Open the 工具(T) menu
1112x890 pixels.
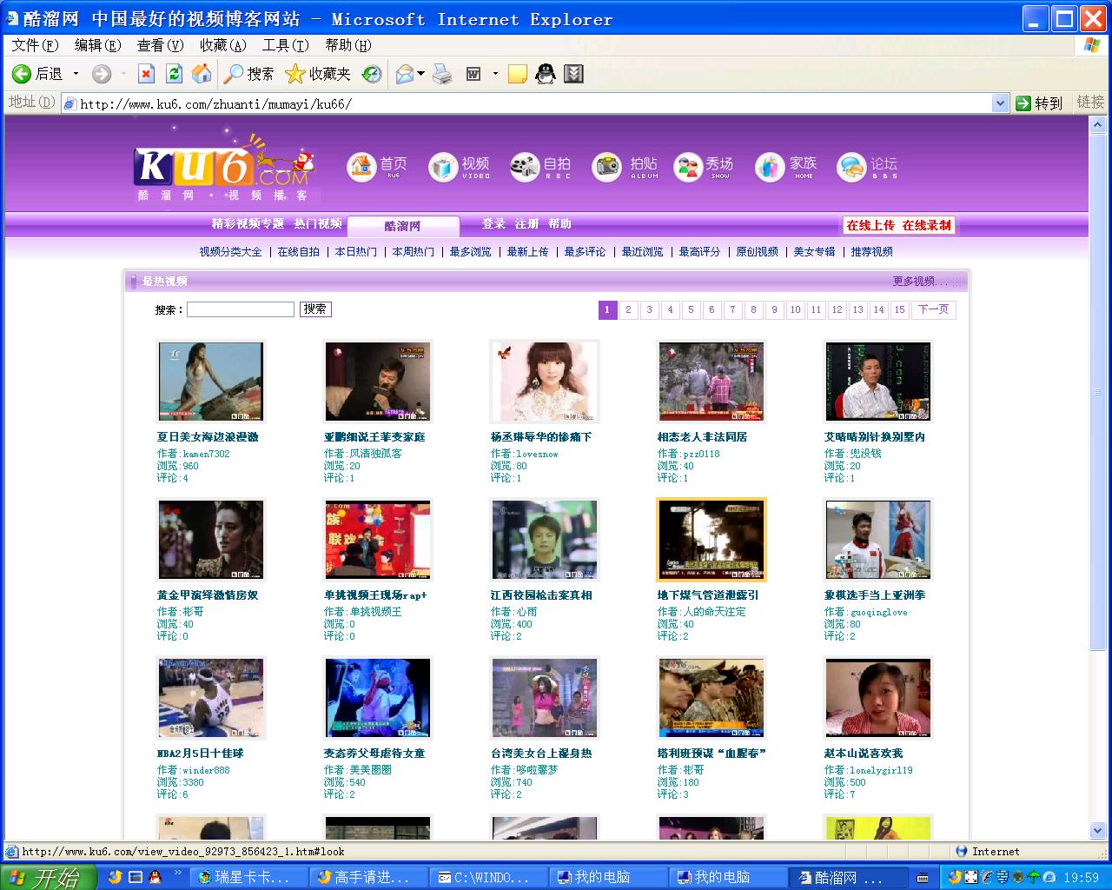(285, 45)
